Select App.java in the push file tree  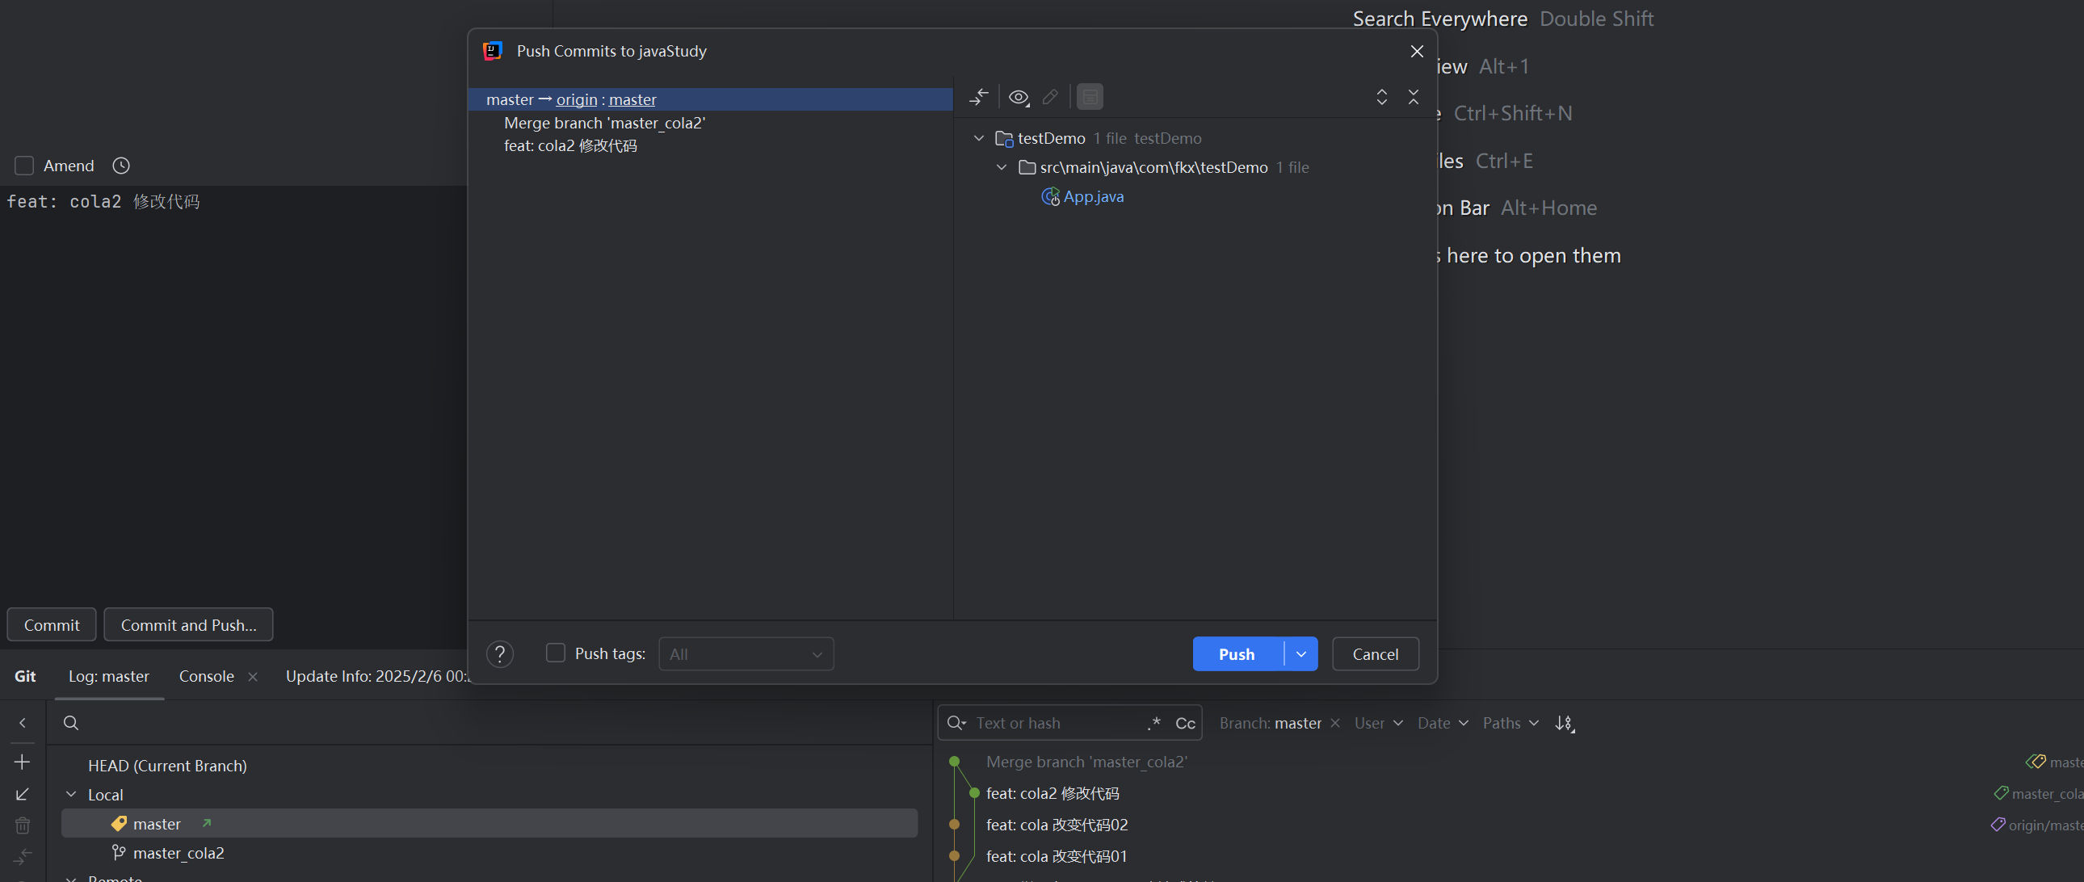pyautogui.click(x=1093, y=196)
